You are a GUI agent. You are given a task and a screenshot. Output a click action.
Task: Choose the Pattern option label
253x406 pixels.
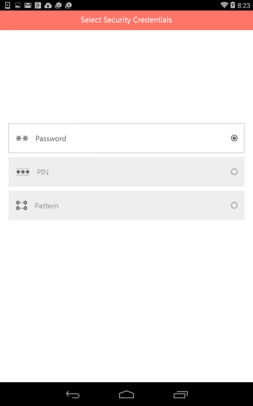pyautogui.click(x=47, y=206)
